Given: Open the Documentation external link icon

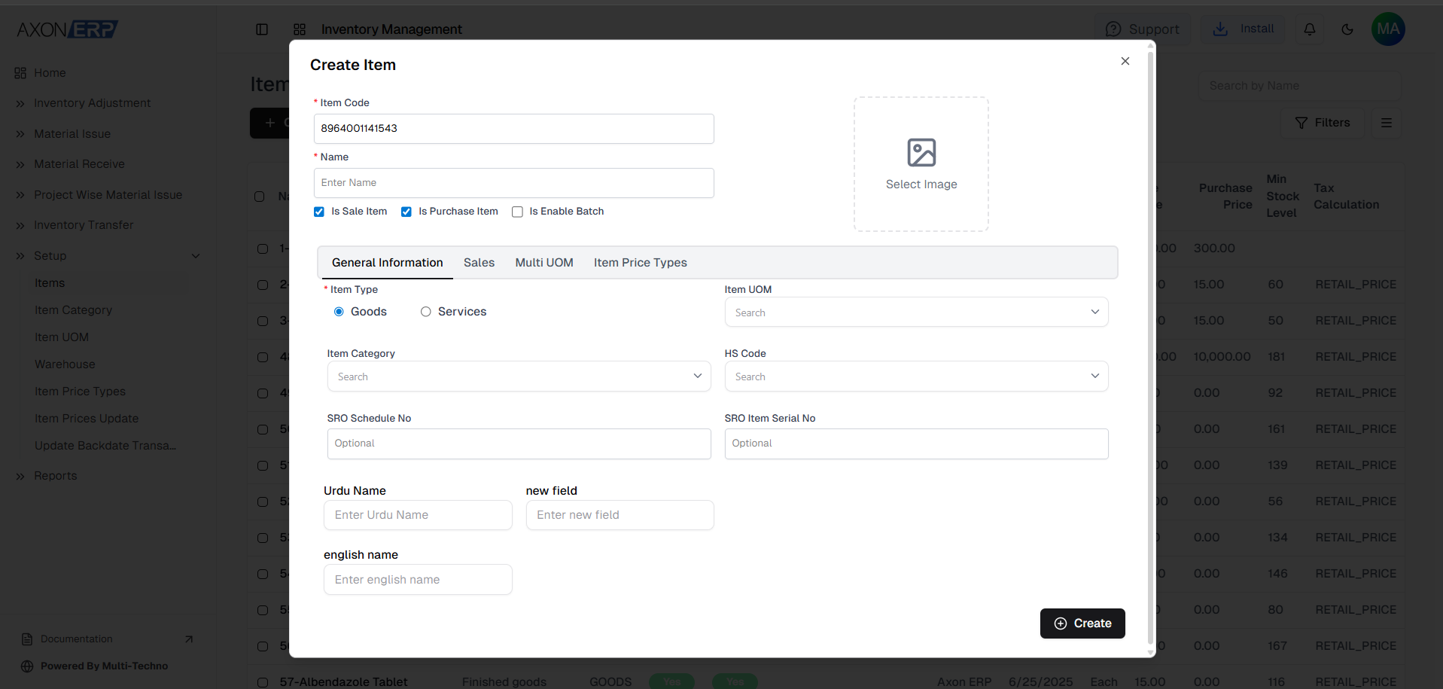Looking at the screenshot, I should tap(189, 639).
